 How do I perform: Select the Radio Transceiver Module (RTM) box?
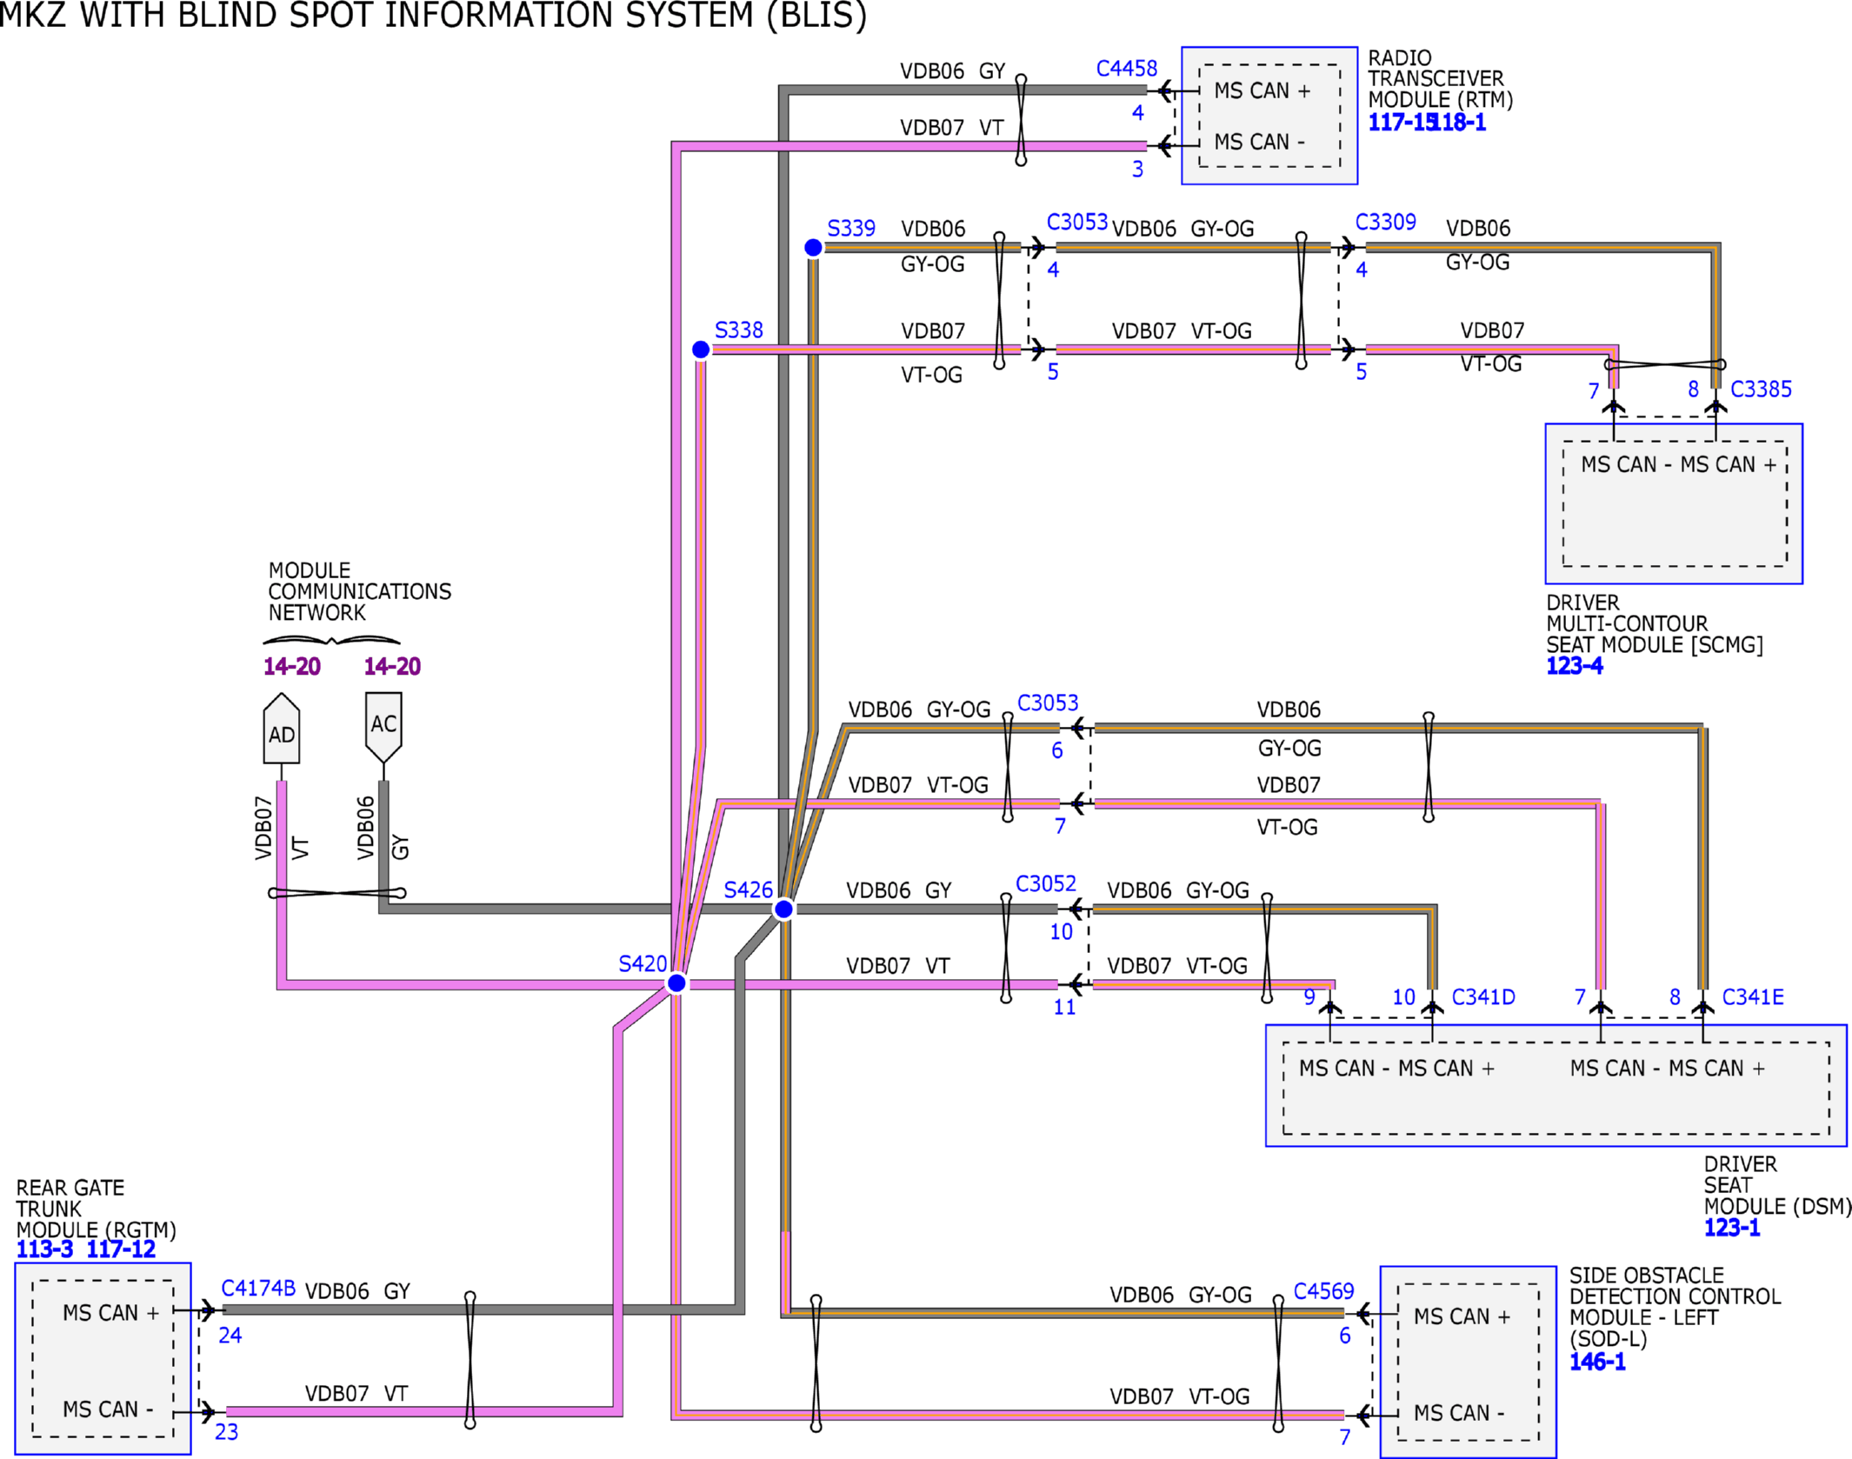pyautogui.click(x=1269, y=116)
